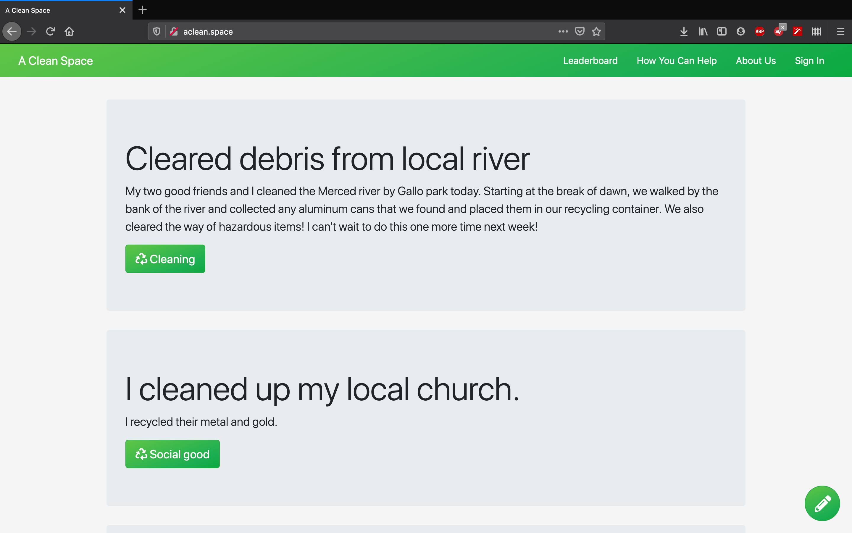The width and height of the screenshot is (852, 533).
Task: Open the Downloads toolbar icon
Action: (684, 32)
